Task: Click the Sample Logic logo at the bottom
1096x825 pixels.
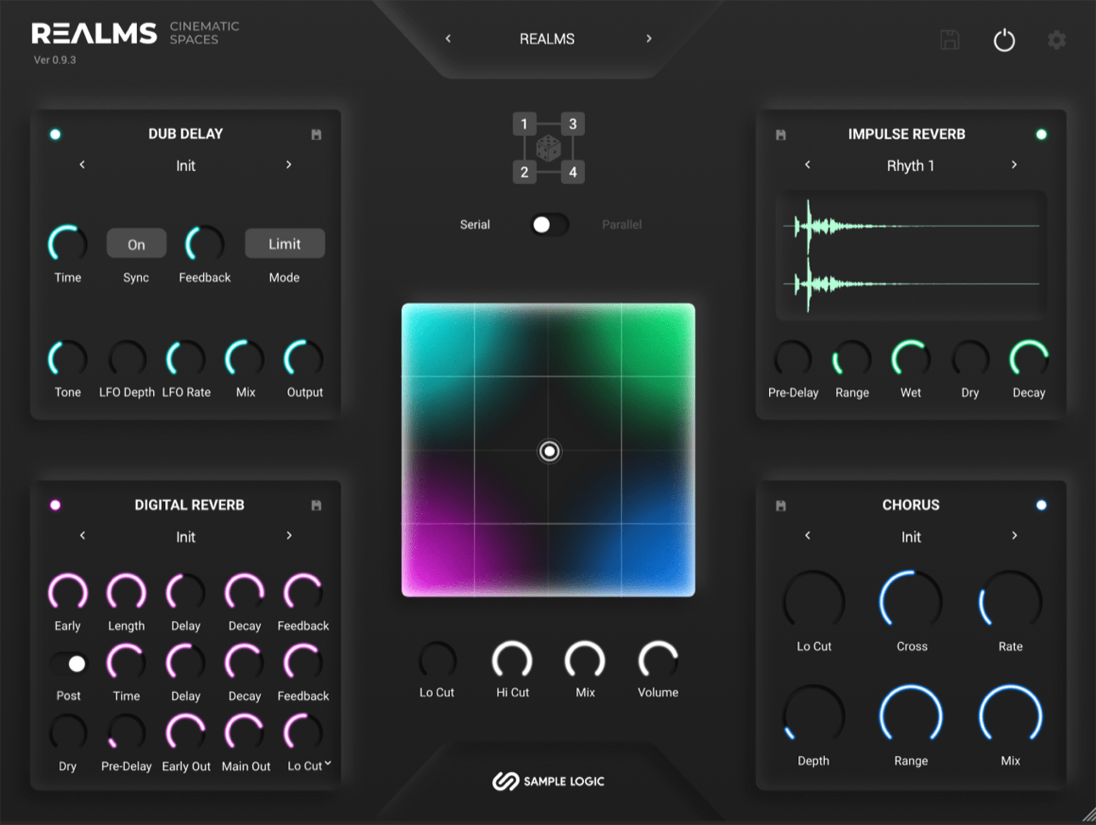Action: pyautogui.click(x=547, y=781)
